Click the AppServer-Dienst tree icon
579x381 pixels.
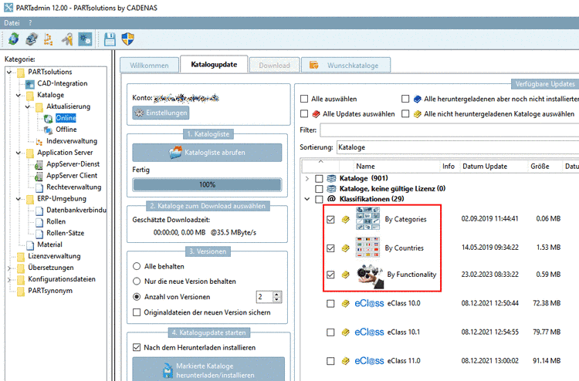coord(39,165)
